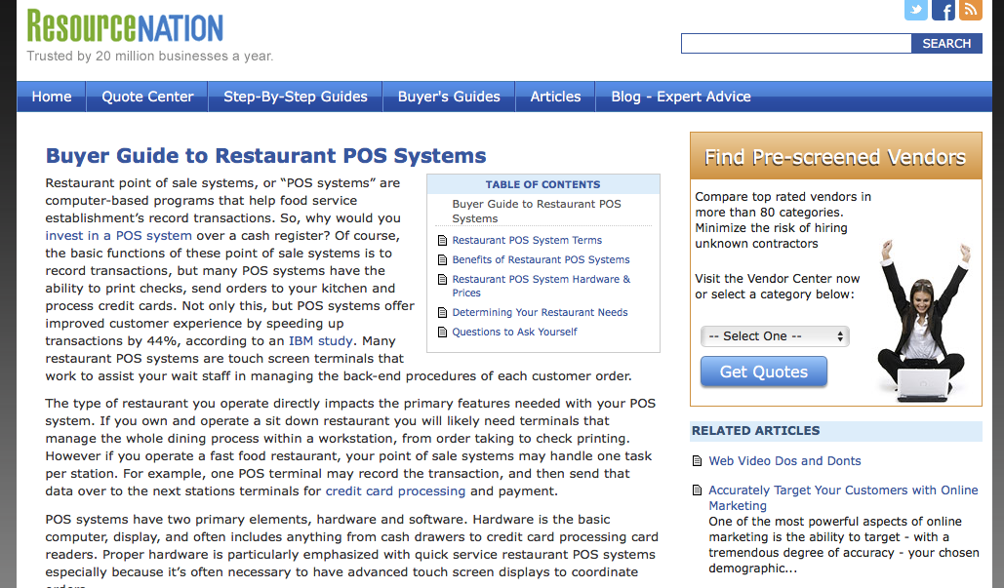Open the Select One category dropdown

click(x=775, y=336)
